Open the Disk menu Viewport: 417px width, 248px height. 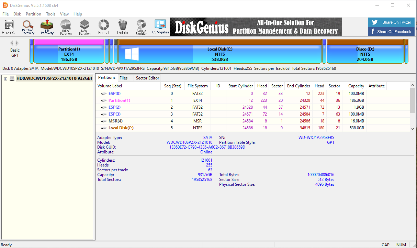point(17,14)
